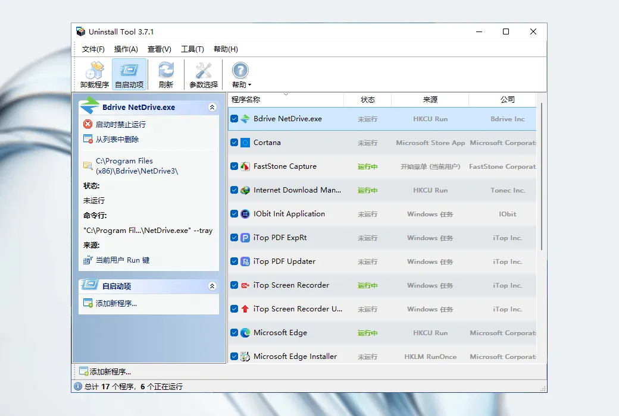The image size is (619, 416).
Task: Open the 工具(T) menu
Action: pyautogui.click(x=192, y=49)
